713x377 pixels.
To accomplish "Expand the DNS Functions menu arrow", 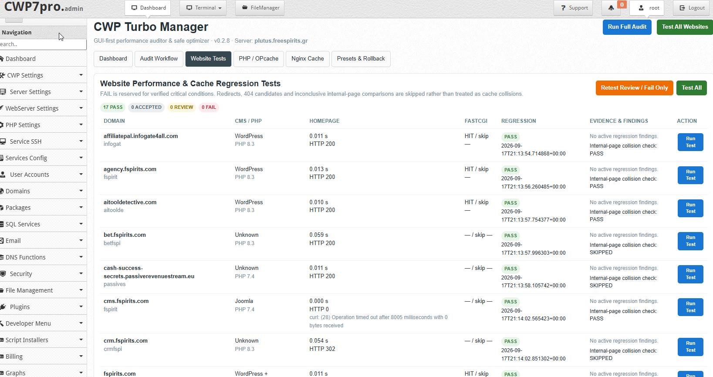I will coord(81,257).
